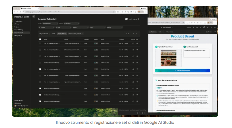This screenshot has height=128, width=232.
Task: Open Projects in the sidebar
Action: pyautogui.click(x=17, y=27)
